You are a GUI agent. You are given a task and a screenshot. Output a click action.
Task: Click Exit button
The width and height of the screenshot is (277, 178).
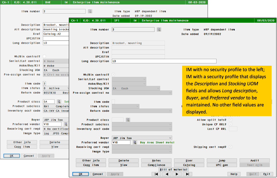[267, 174]
